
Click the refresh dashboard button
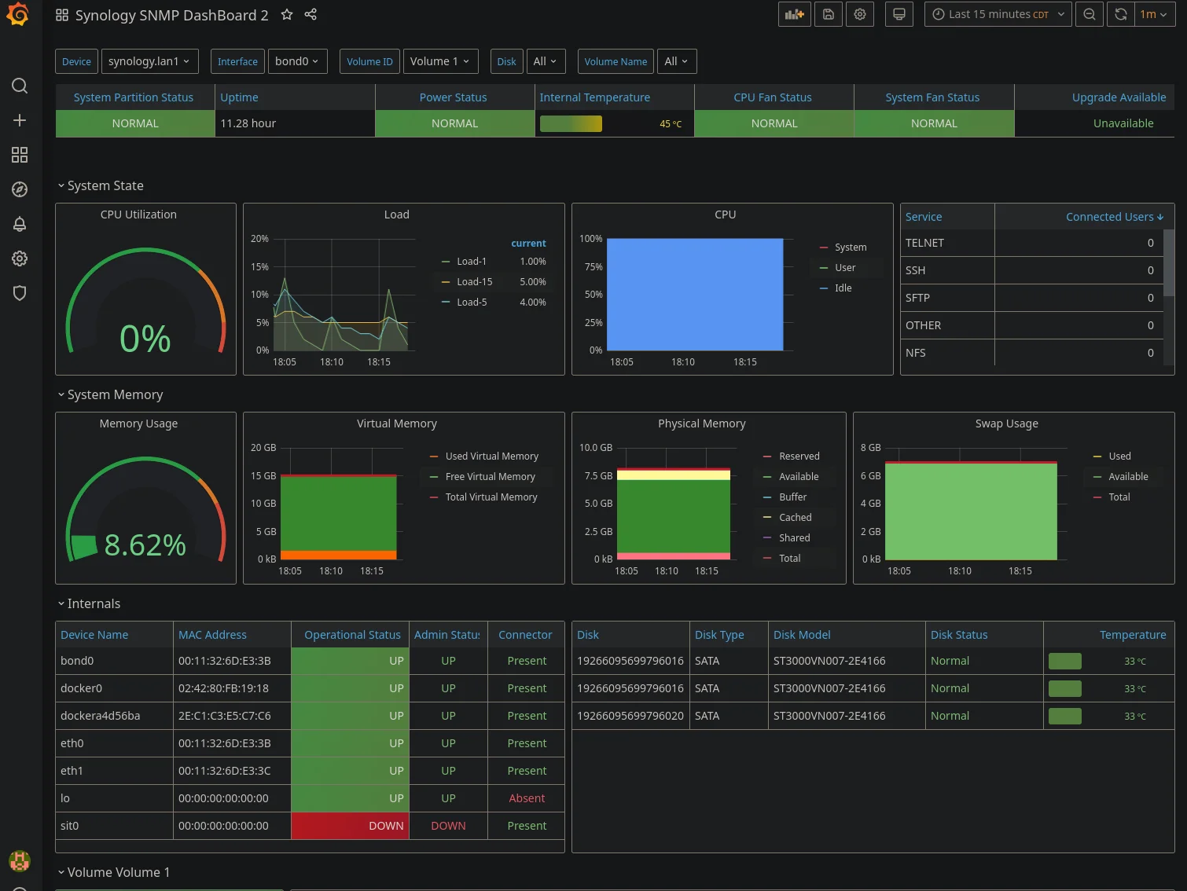(1121, 14)
